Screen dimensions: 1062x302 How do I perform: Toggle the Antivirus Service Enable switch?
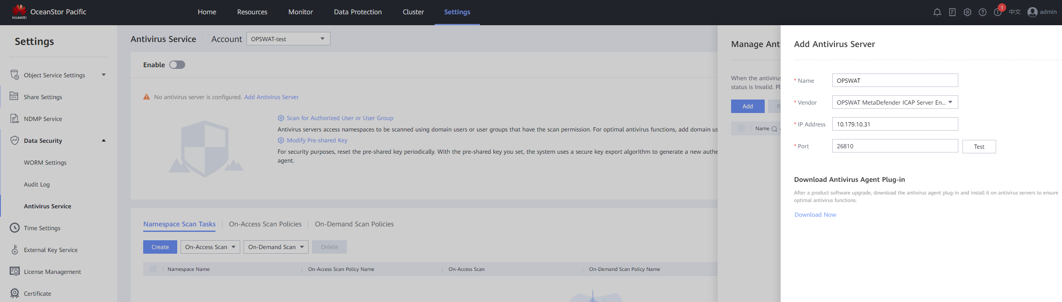click(177, 65)
